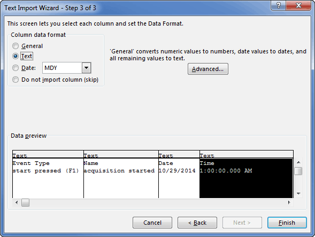
Task: Open the MDY date order dropdown arrow
Action: pos(87,68)
